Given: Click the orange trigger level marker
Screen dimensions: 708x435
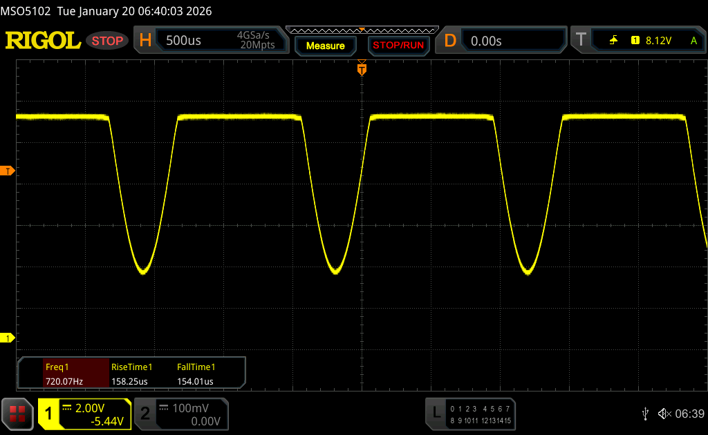Looking at the screenshot, I should [x=8, y=171].
